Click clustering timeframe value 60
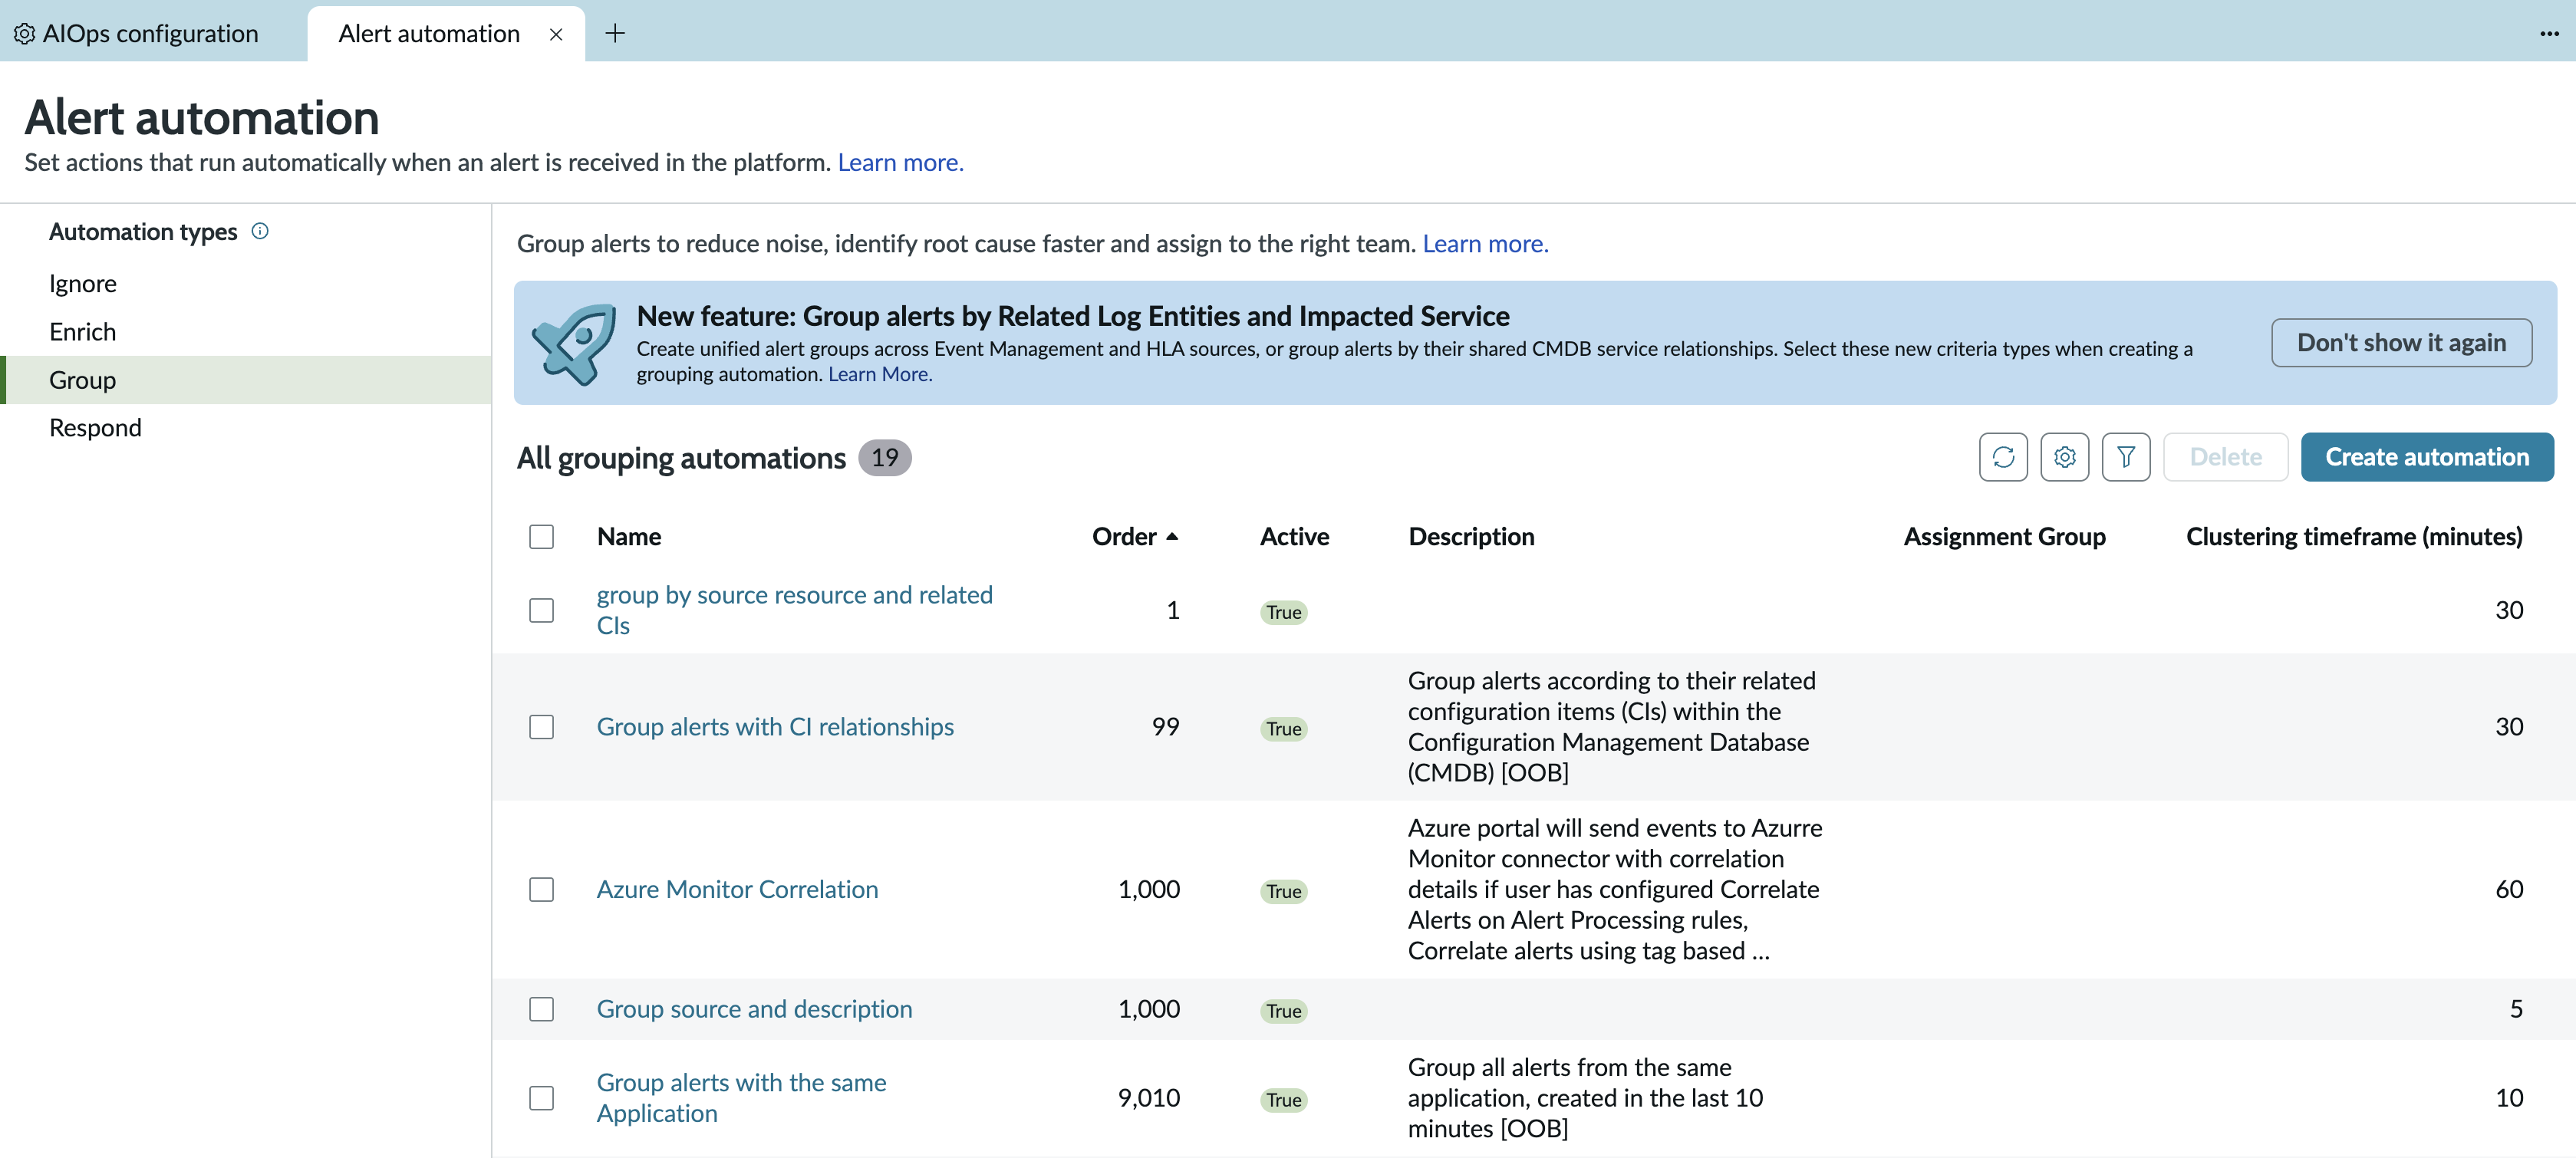The width and height of the screenshot is (2576, 1158). pos(2508,889)
